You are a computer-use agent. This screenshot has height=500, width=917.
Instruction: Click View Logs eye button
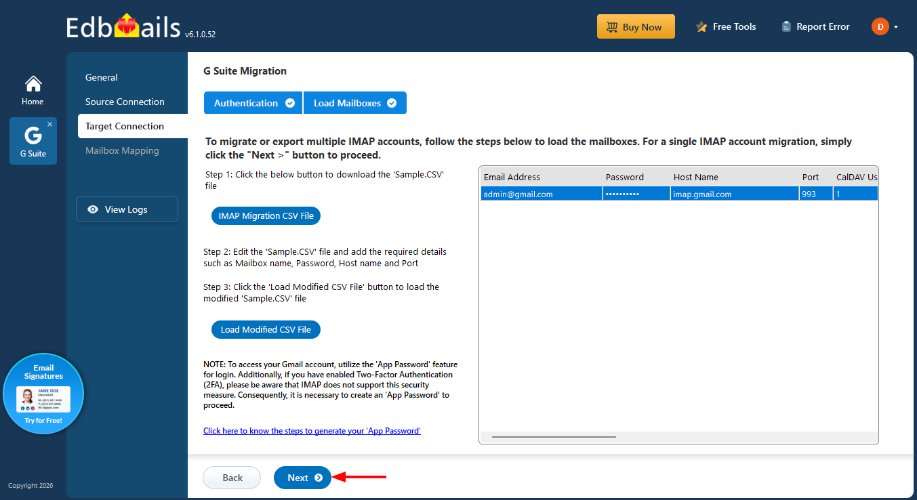tap(127, 209)
